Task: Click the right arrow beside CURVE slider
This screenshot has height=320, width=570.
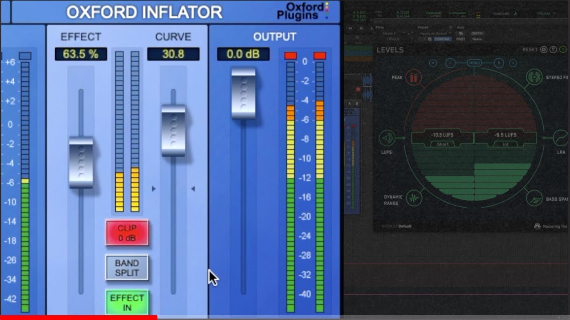Action: tap(193, 189)
